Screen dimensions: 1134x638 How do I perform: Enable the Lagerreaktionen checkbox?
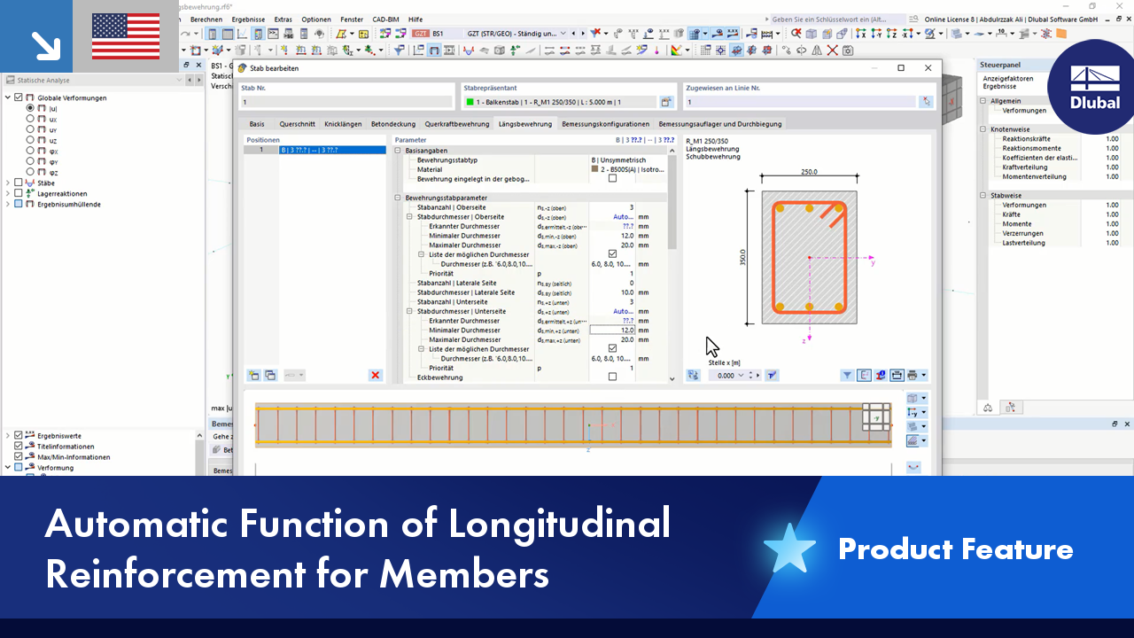coord(19,193)
